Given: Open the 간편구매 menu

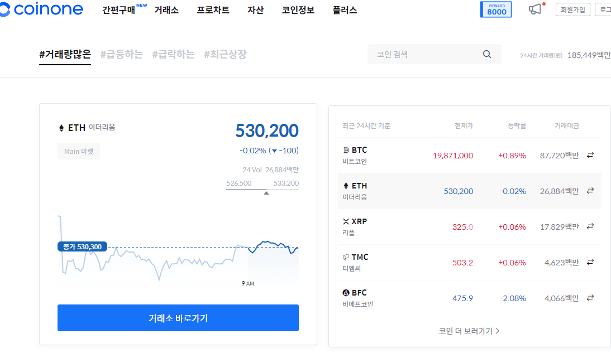Looking at the screenshot, I should click(x=118, y=10).
